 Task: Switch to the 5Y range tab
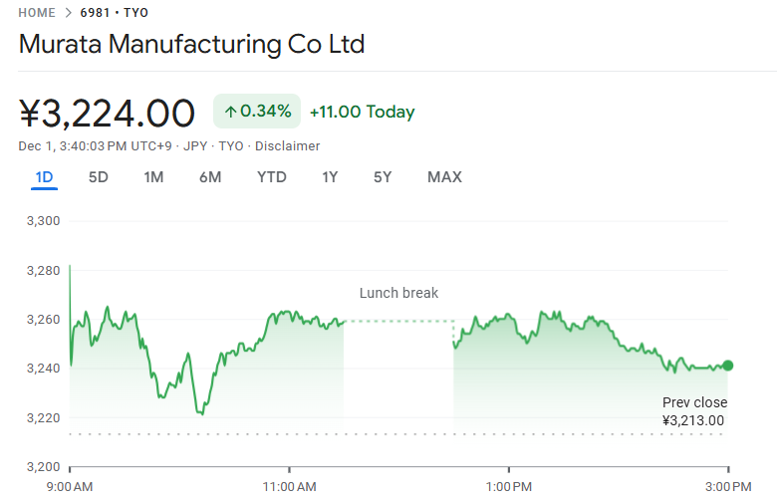(383, 177)
